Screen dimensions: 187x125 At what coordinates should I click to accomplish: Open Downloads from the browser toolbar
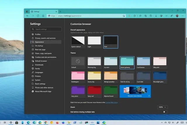[156, 16]
